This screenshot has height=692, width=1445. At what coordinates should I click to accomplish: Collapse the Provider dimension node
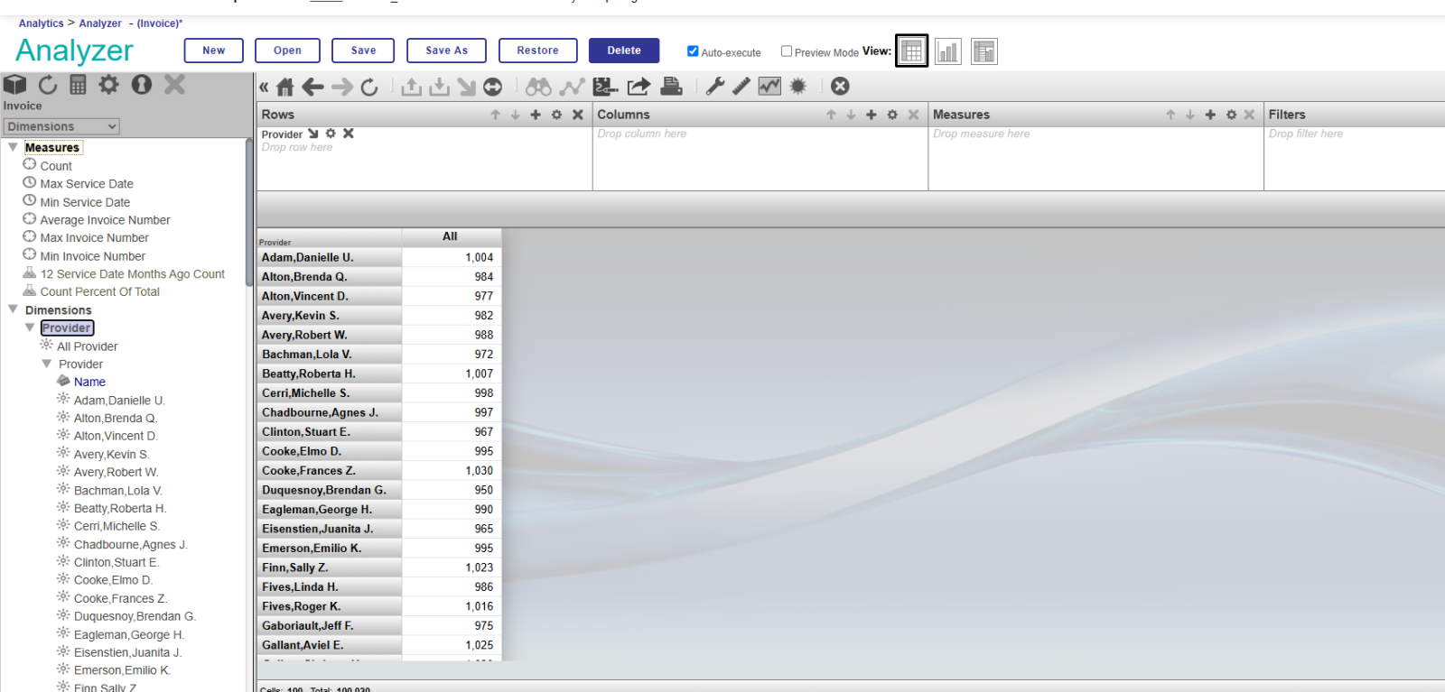click(30, 328)
